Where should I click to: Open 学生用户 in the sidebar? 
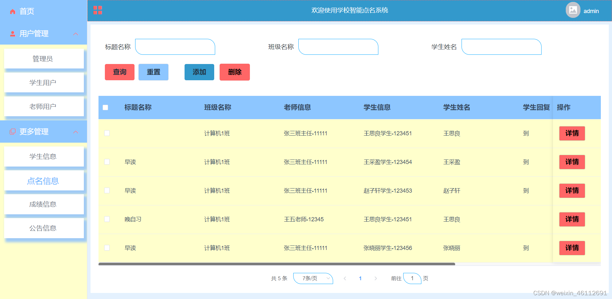(x=44, y=82)
